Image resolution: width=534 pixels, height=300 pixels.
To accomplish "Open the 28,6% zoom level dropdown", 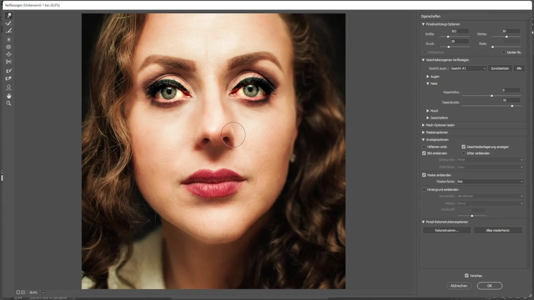I will pos(43,292).
